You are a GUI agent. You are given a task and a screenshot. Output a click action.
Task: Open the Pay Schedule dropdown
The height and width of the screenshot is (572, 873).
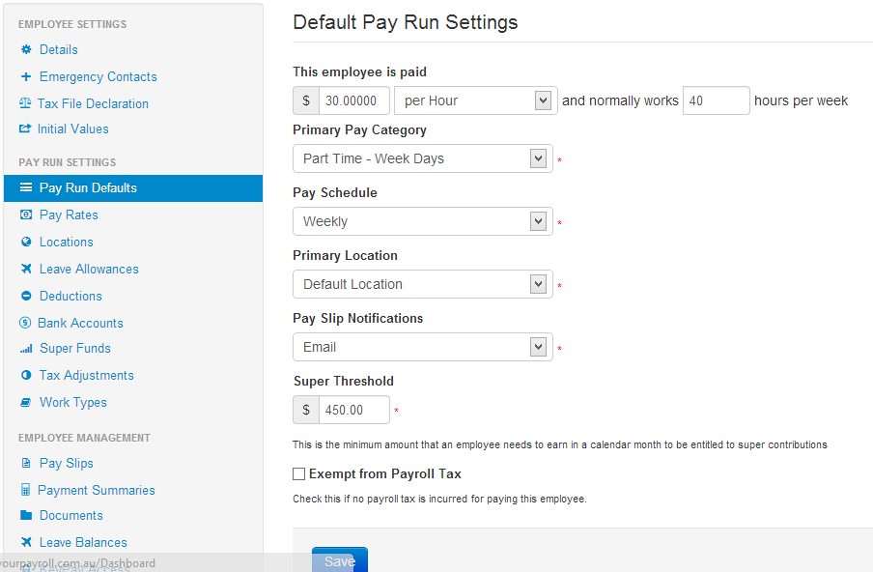(x=422, y=221)
